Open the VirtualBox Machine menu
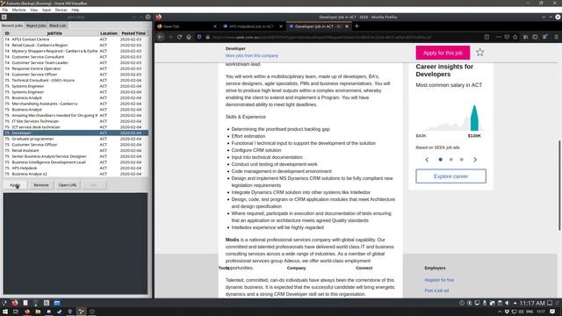Viewport: 562px width, 316px height. [19, 10]
